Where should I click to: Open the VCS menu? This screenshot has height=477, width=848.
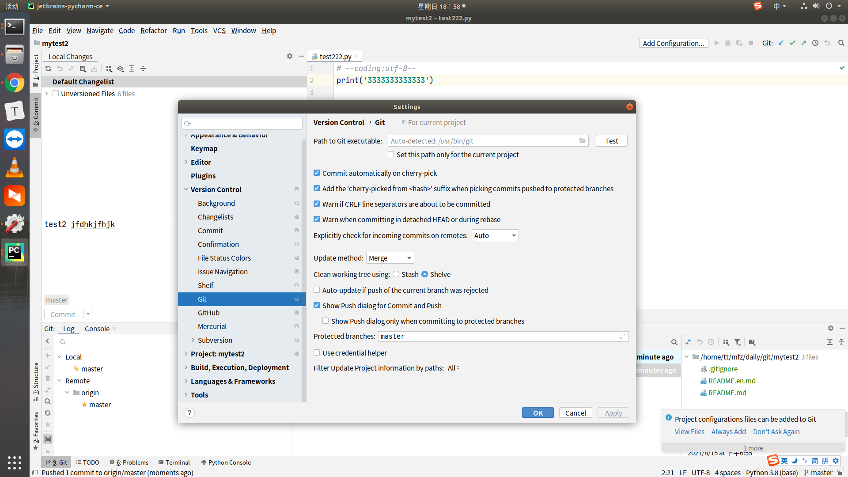click(x=219, y=30)
